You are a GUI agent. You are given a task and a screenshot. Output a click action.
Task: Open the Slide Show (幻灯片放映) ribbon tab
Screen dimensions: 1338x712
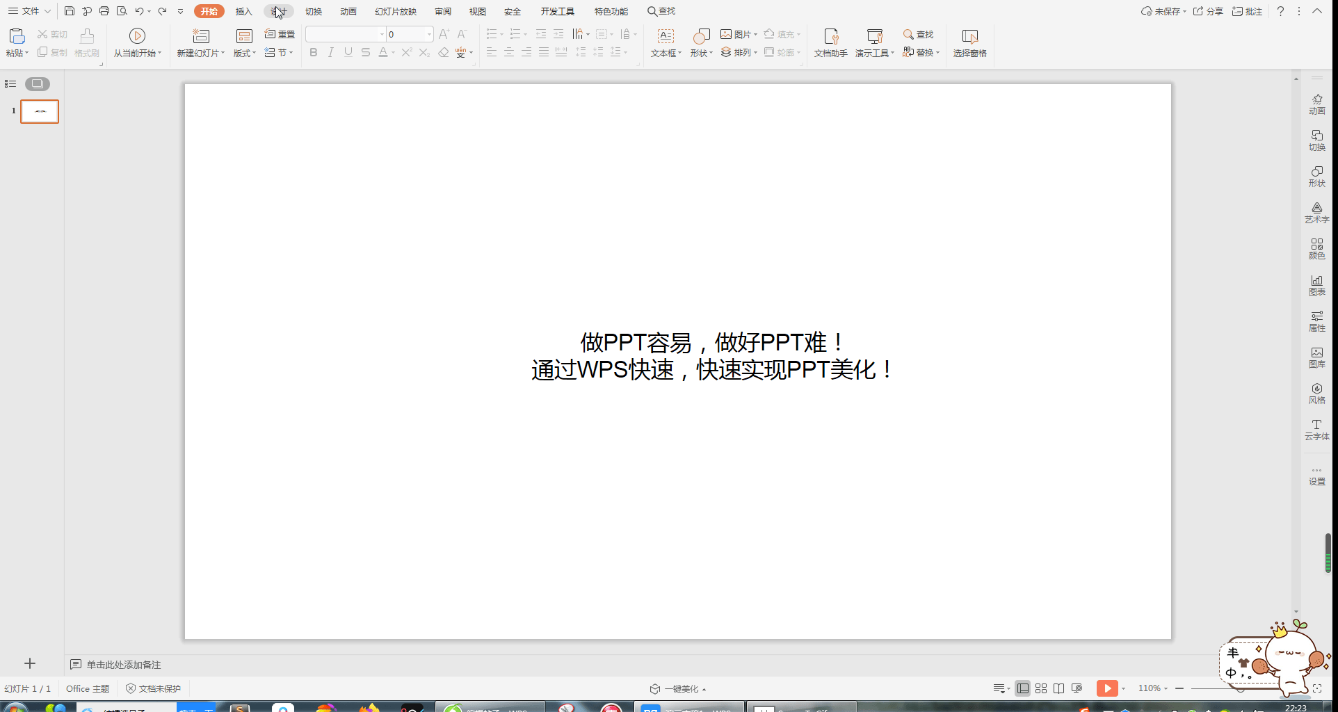(x=396, y=11)
